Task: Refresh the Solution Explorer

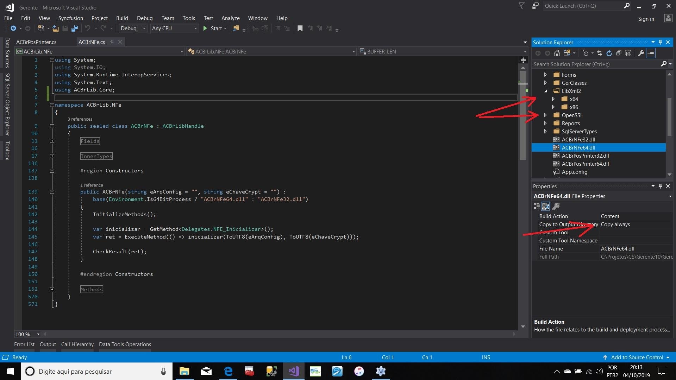Action: (609, 53)
